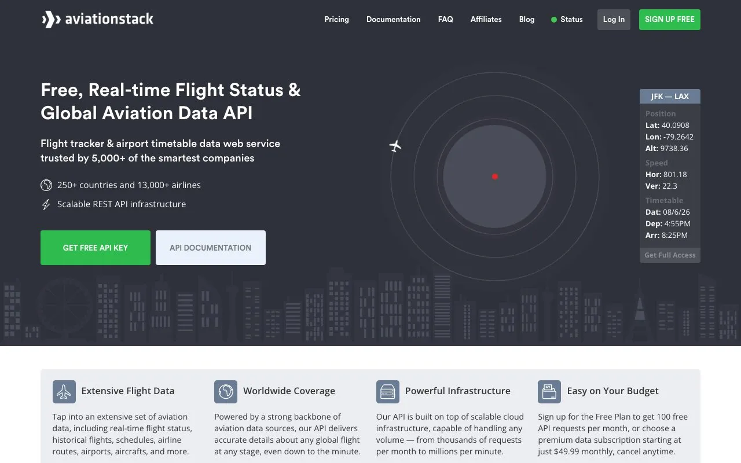Click the Arr: 8:25PM timetable entry
This screenshot has width=741, height=463.
[x=667, y=236]
